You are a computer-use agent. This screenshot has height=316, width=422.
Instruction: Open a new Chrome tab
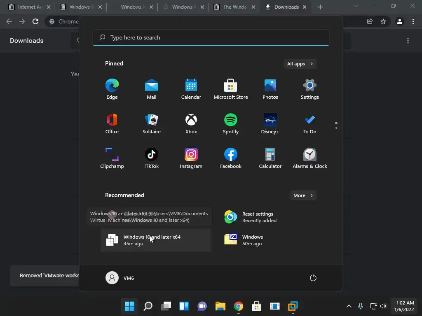(x=320, y=7)
